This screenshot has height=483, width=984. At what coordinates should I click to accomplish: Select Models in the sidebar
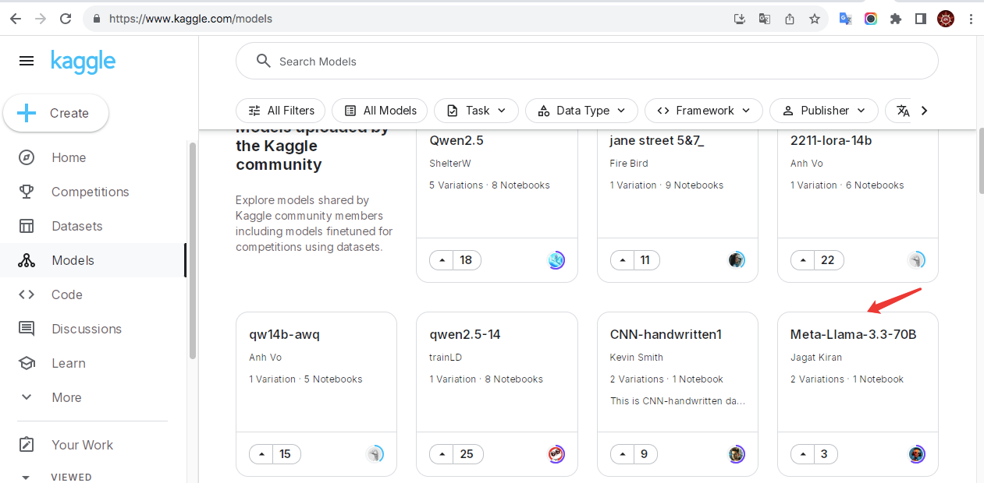point(94,260)
